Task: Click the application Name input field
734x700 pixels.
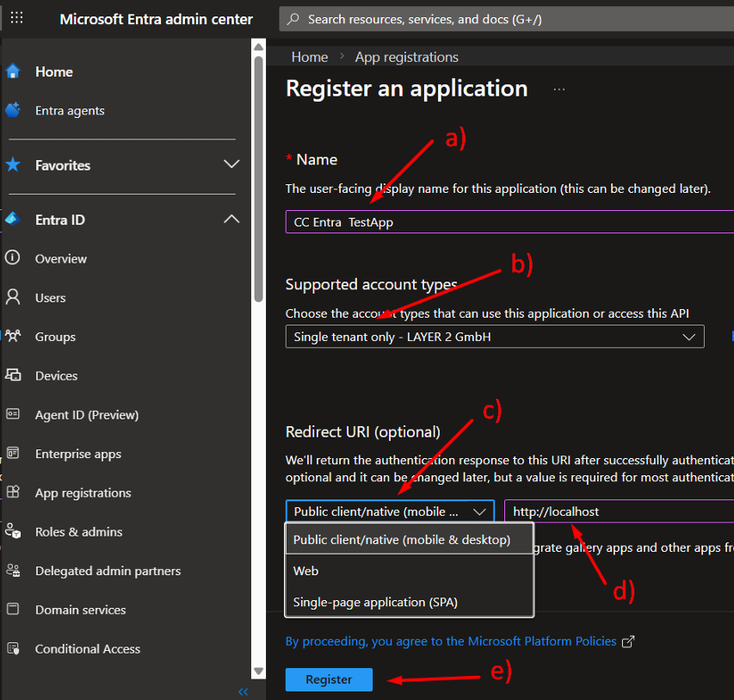Action: tap(509, 221)
